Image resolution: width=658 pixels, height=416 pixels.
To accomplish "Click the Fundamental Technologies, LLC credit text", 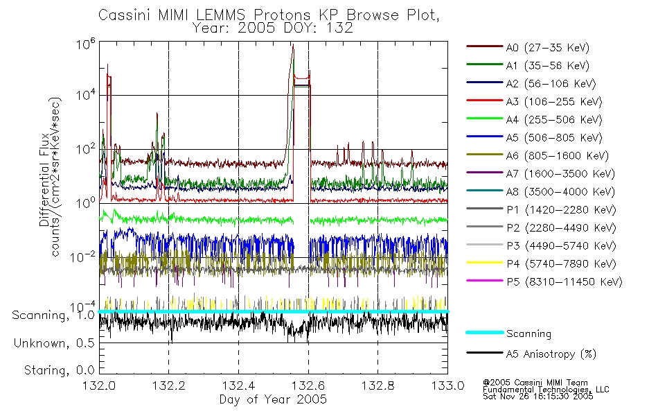I will coord(546,390).
